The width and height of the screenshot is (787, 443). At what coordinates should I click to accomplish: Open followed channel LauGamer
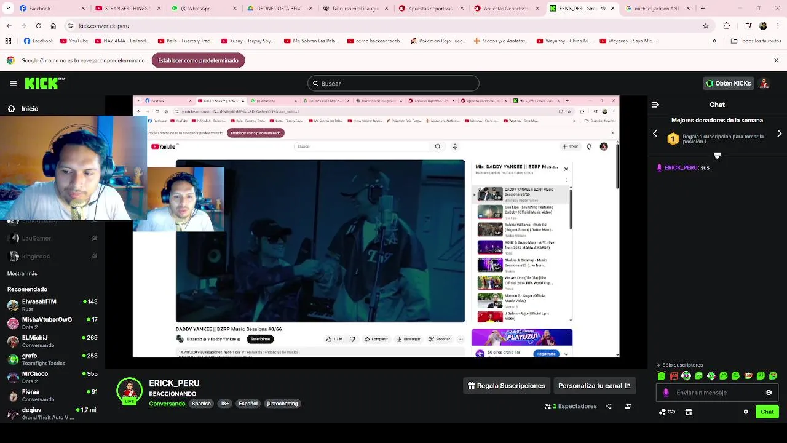click(52, 238)
